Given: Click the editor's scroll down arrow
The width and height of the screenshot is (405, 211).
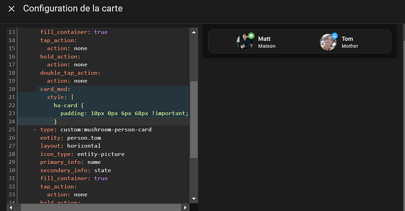Looking at the screenshot, I should [194, 199].
